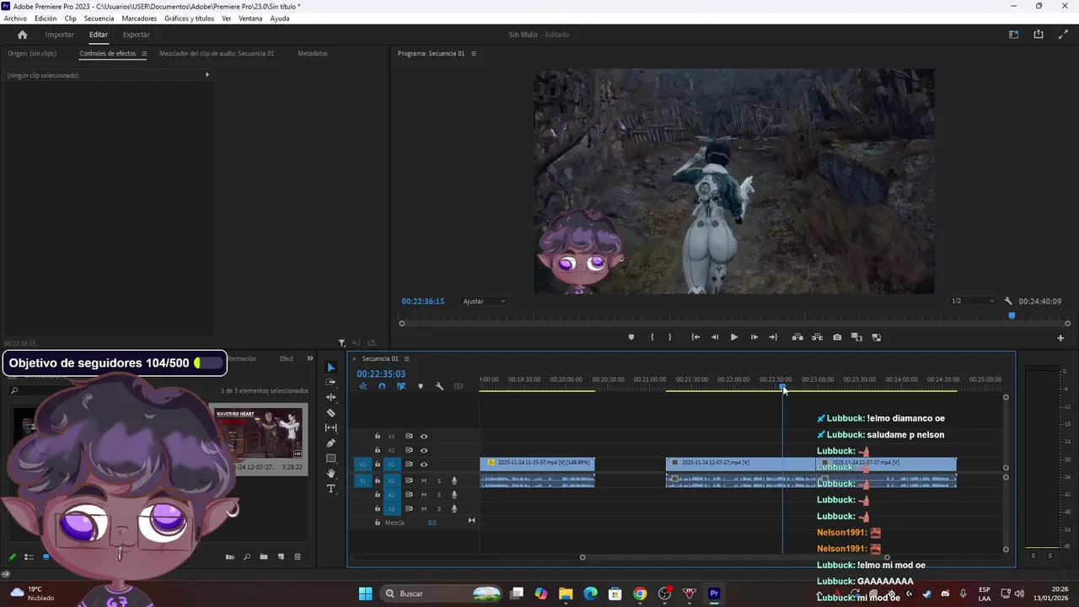This screenshot has height=607, width=1079.
Task: Open timeline display settings wrench
Action: 439,386
